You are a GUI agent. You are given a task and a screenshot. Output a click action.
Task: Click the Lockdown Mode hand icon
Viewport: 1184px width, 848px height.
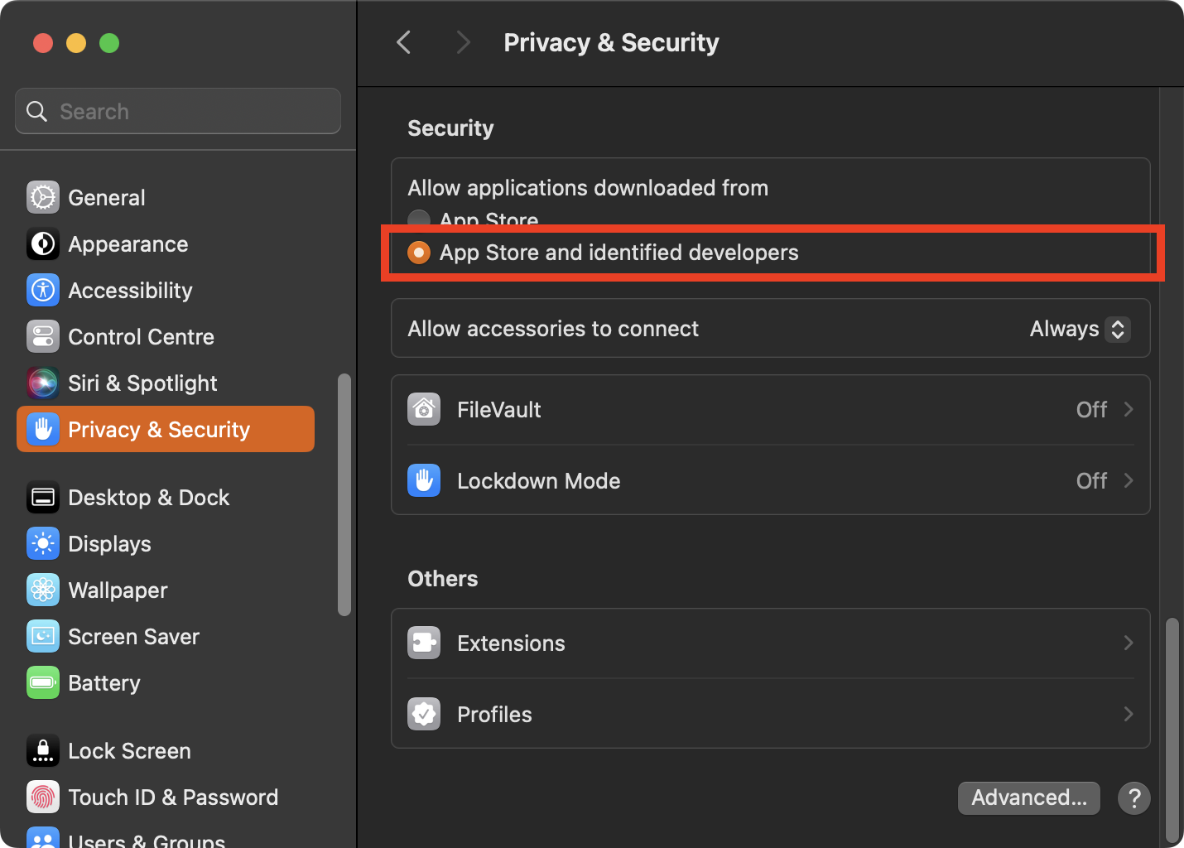tap(424, 480)
